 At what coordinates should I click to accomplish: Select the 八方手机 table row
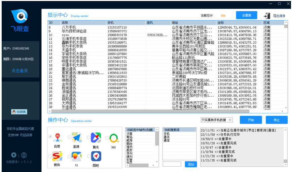pos(166,27)
